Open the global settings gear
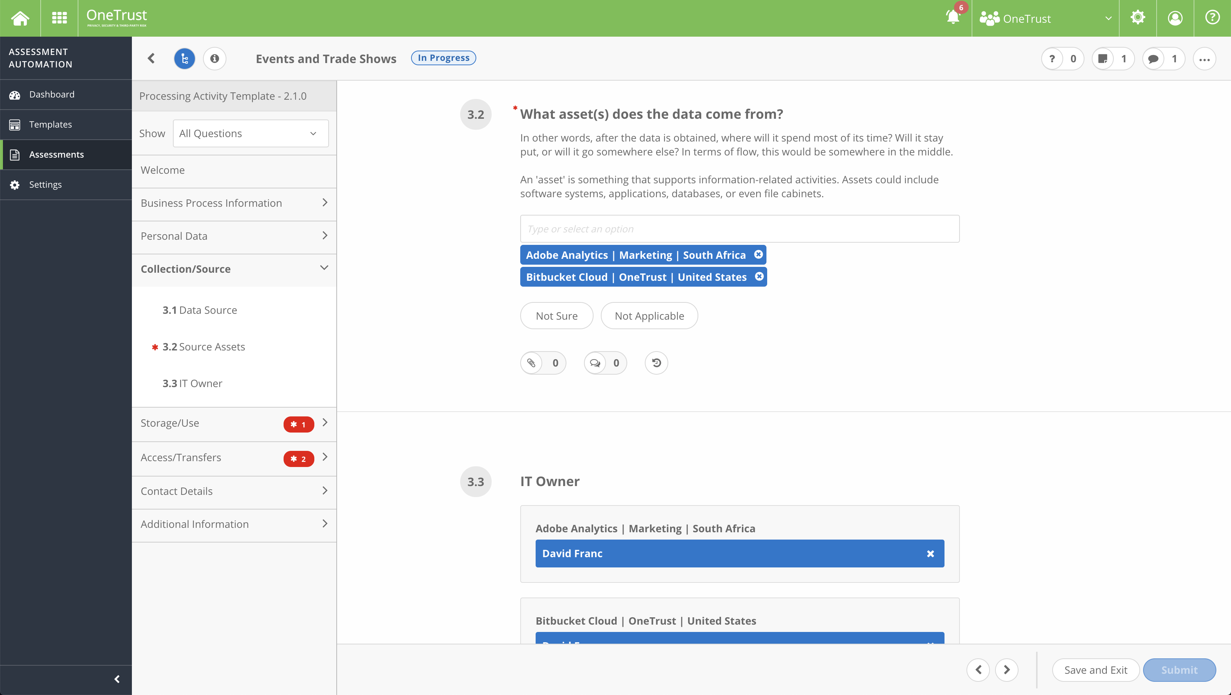 coord(1138,18)
